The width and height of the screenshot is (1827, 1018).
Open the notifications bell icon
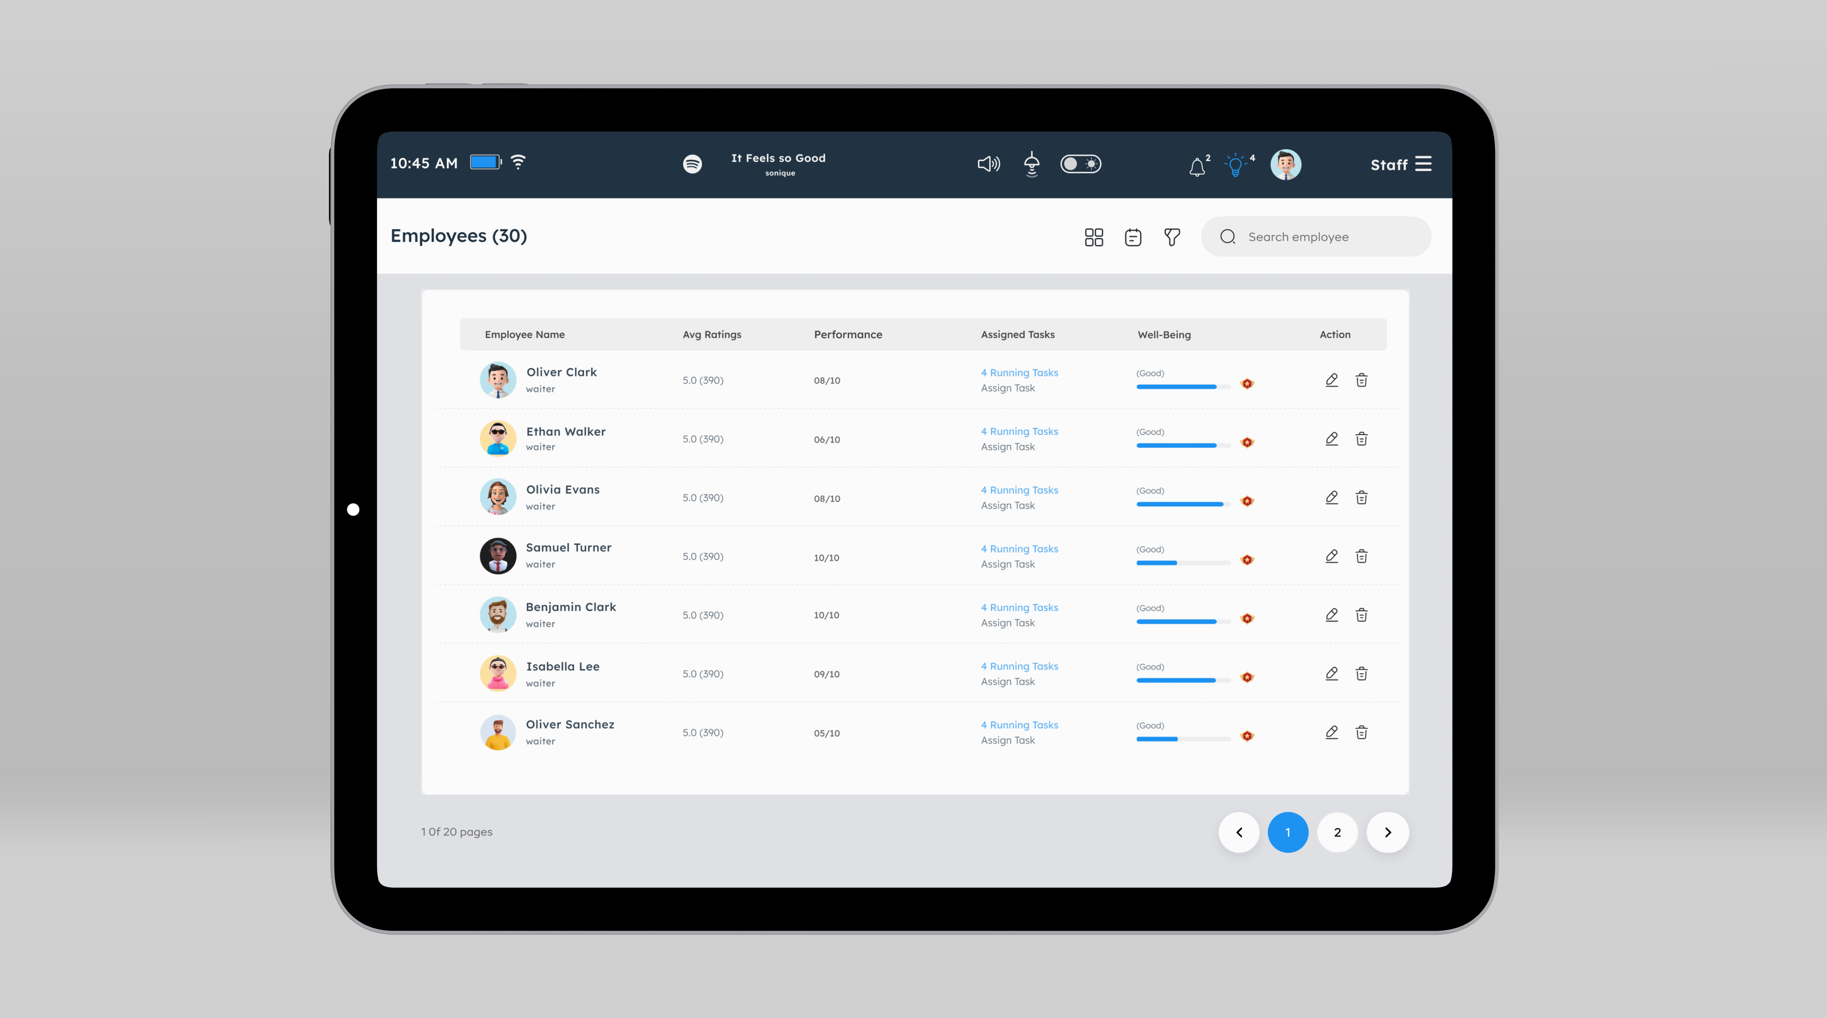point(1197,166)
